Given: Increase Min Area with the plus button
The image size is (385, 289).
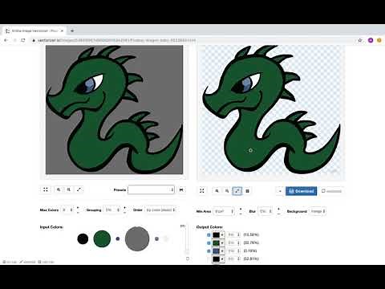Looking at the screenshot, I should pos(241,209).
